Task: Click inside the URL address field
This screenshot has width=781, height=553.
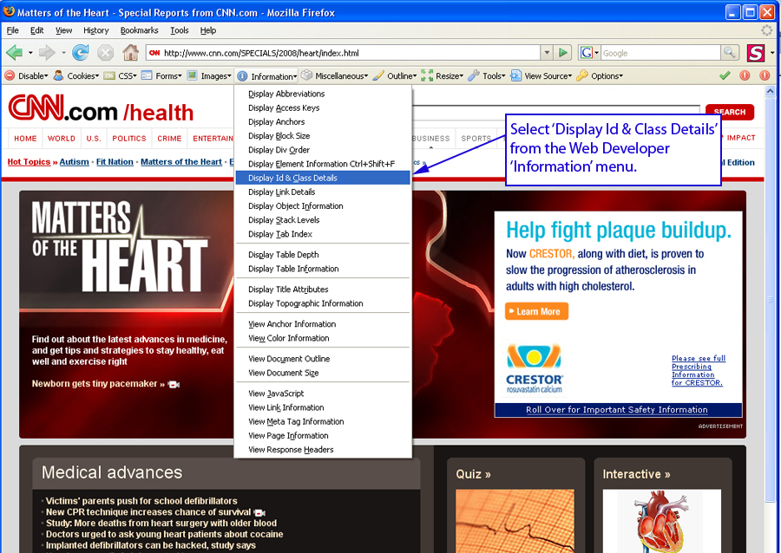Action: [x=347, y=51]
